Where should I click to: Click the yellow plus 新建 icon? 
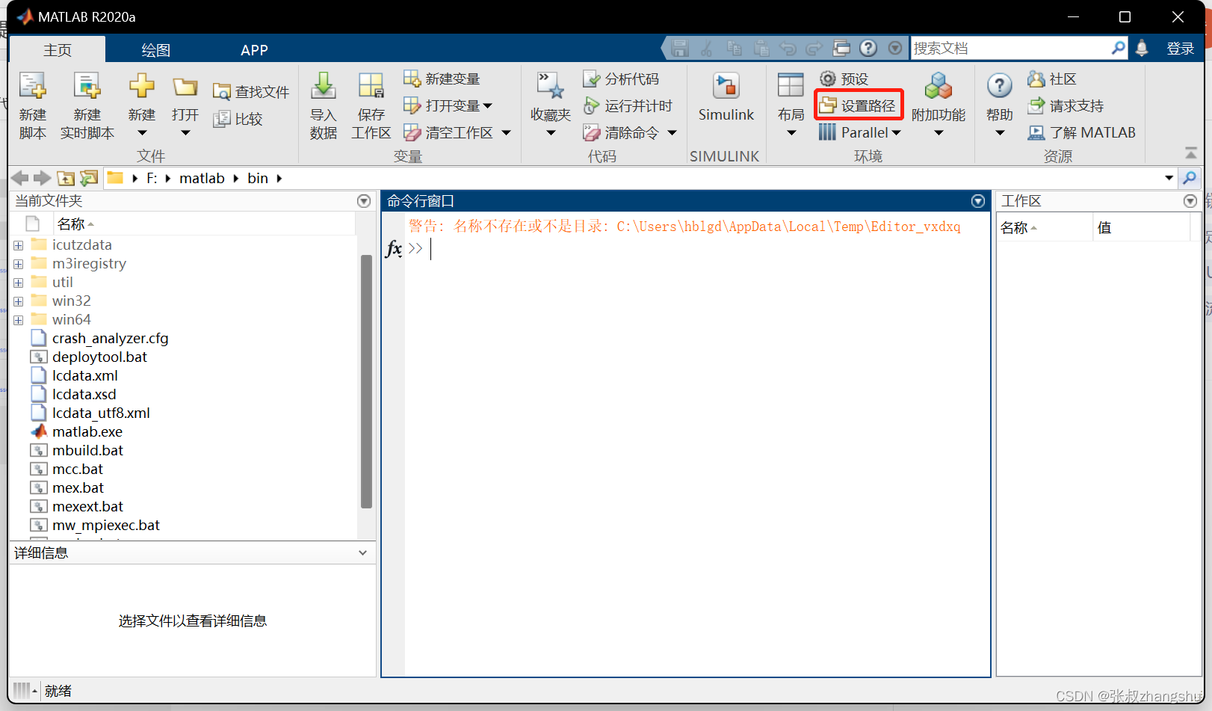pyautogui.click(x=141, y=87)
